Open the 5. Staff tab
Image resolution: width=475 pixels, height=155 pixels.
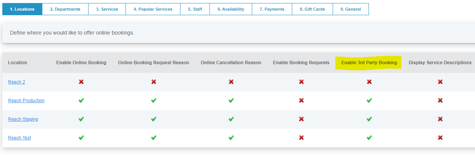(x=195, y=9)
